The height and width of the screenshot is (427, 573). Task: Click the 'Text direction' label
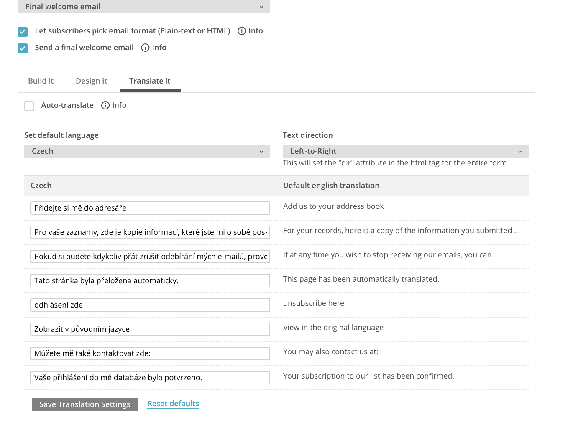tap(308, 135)
